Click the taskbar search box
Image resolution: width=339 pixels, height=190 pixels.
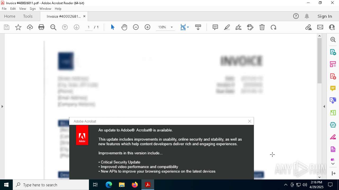click(x=51, y=185)
